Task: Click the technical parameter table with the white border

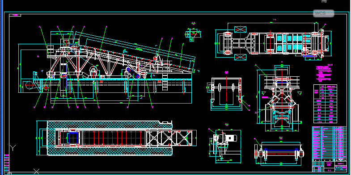Action: point(325,104)
